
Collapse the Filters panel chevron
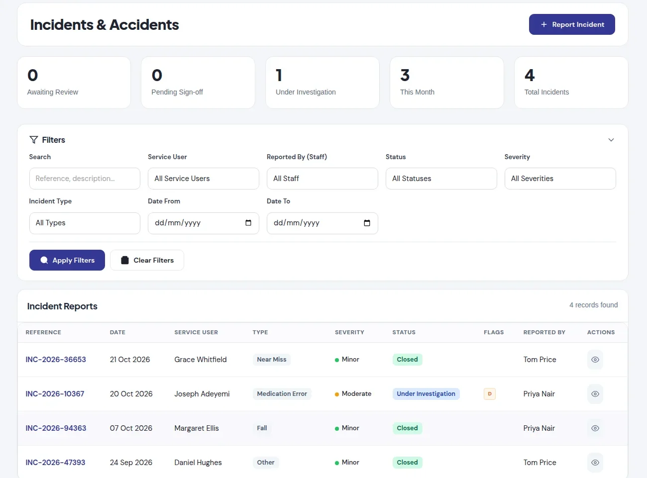[611, 140]
